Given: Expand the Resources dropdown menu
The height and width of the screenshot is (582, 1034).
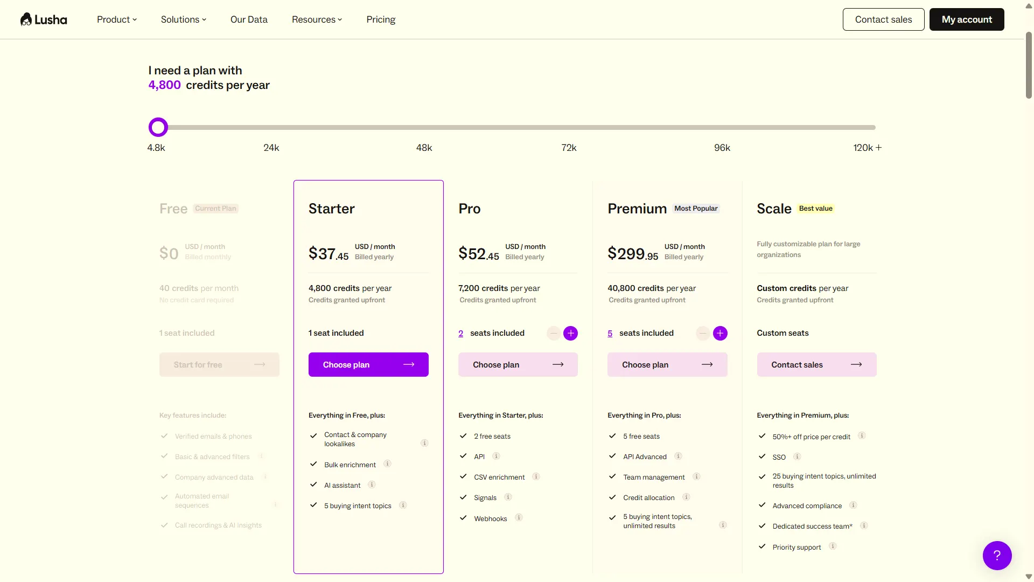Looking at the screenshot, I should pos(317,19).
